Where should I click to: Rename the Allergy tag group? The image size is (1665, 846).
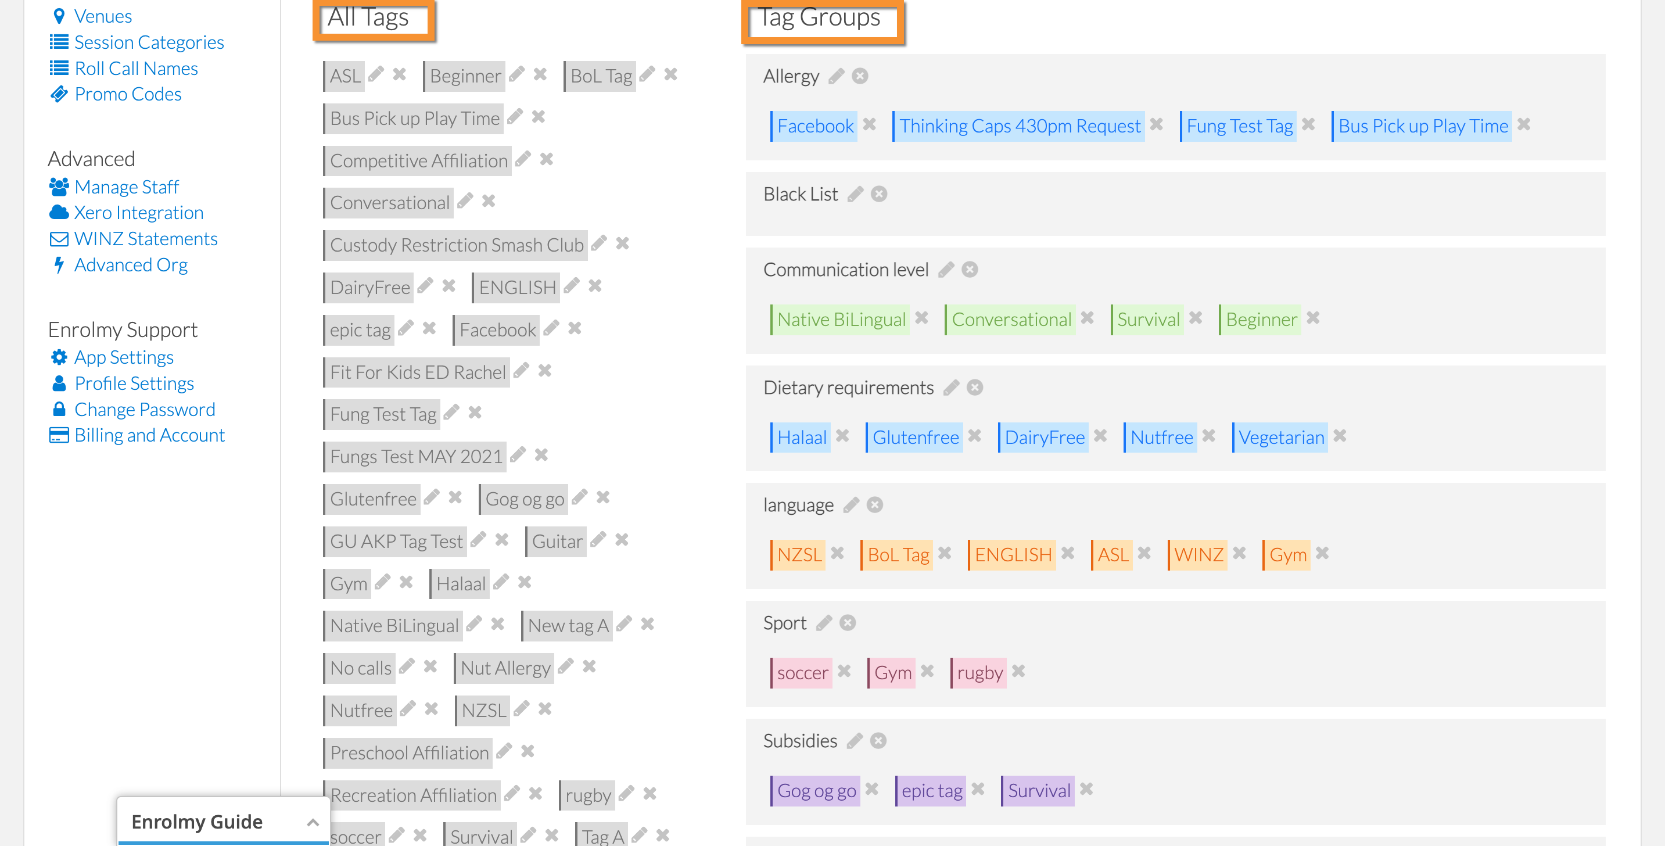[837, 76]
